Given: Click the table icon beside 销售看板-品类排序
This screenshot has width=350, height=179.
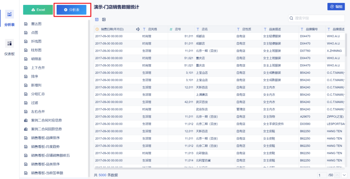Looking at the screenshot, I should click(26, 164).
